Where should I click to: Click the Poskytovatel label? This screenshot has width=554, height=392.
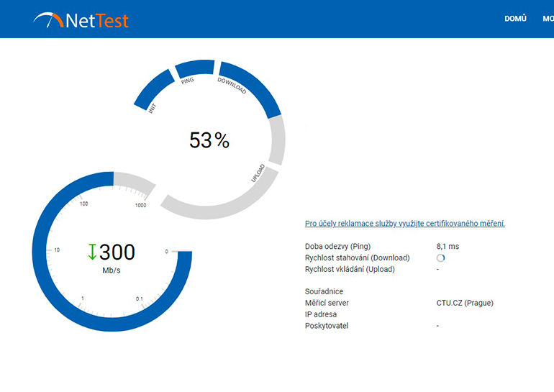point(327,326)
